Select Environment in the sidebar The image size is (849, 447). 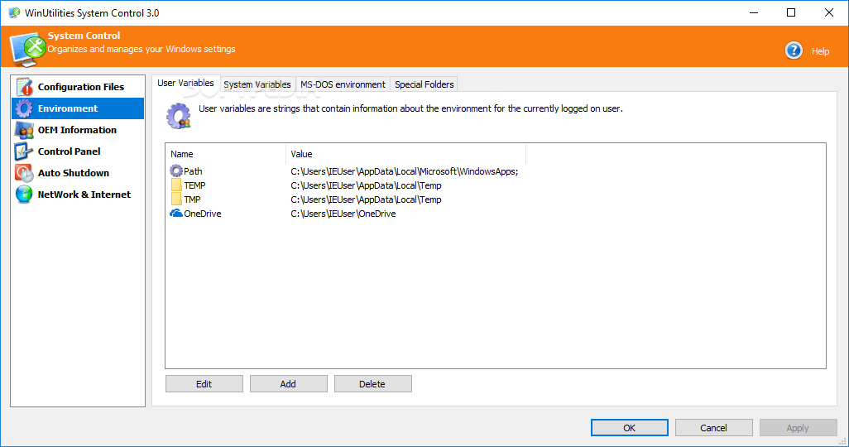[78, 108]
